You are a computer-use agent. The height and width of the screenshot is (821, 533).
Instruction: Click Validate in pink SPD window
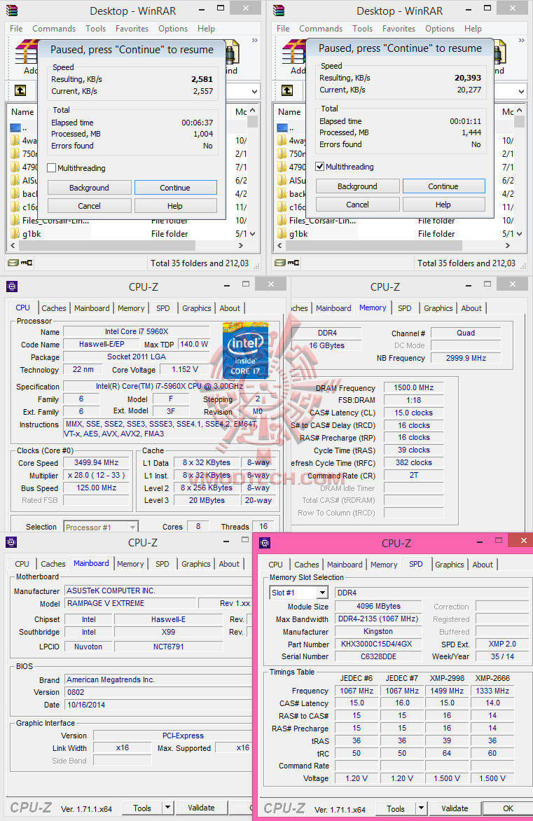(x=455, y=808)
